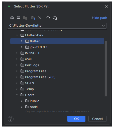Close the Select Flutter SDK Path dialog
The width and height of the screenshot is (115, 128).
pyautogui.click(x=106, y=6)
